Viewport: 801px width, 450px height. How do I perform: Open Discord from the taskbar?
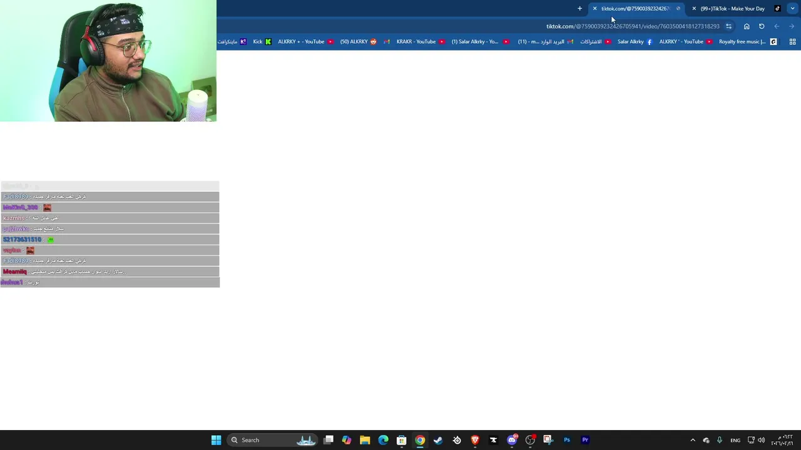512,440
